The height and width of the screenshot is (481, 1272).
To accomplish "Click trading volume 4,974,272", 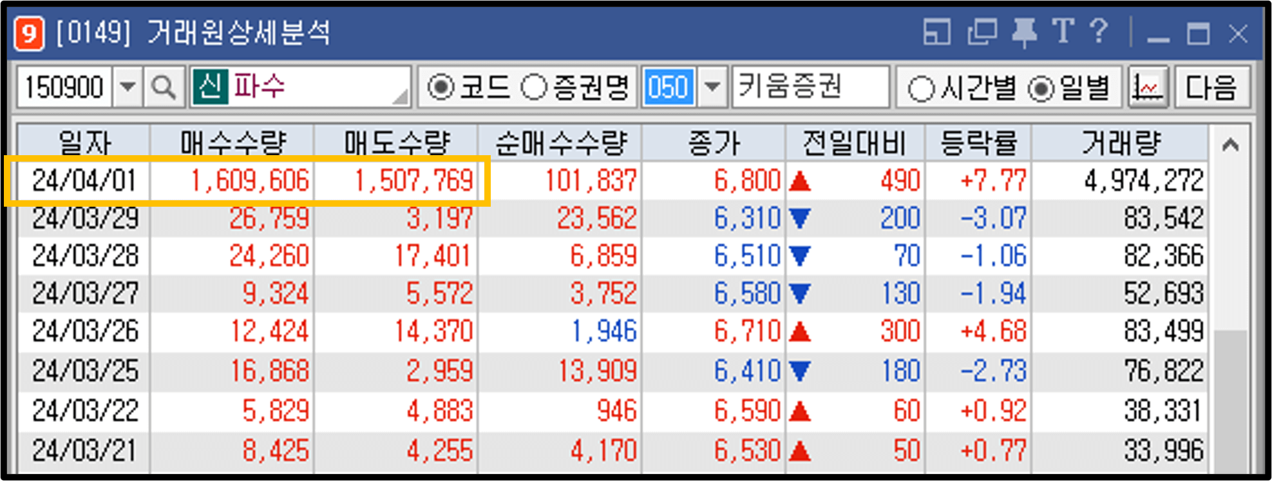I will click(1144, 181).
